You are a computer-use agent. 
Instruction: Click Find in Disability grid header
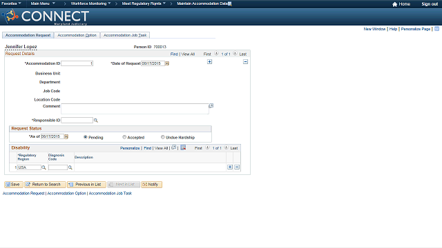(147, 148)
